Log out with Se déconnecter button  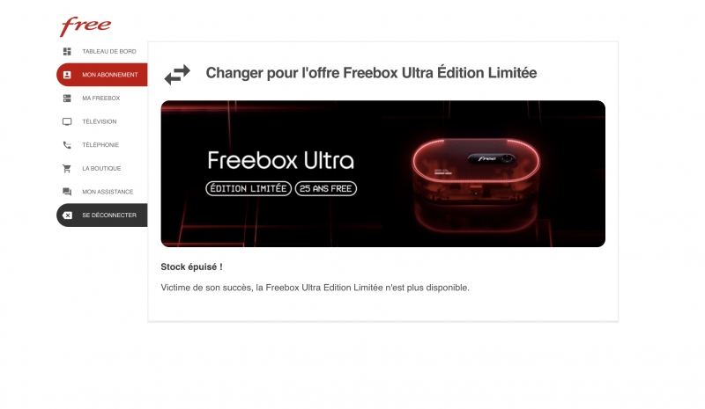[x=102, y=215]
